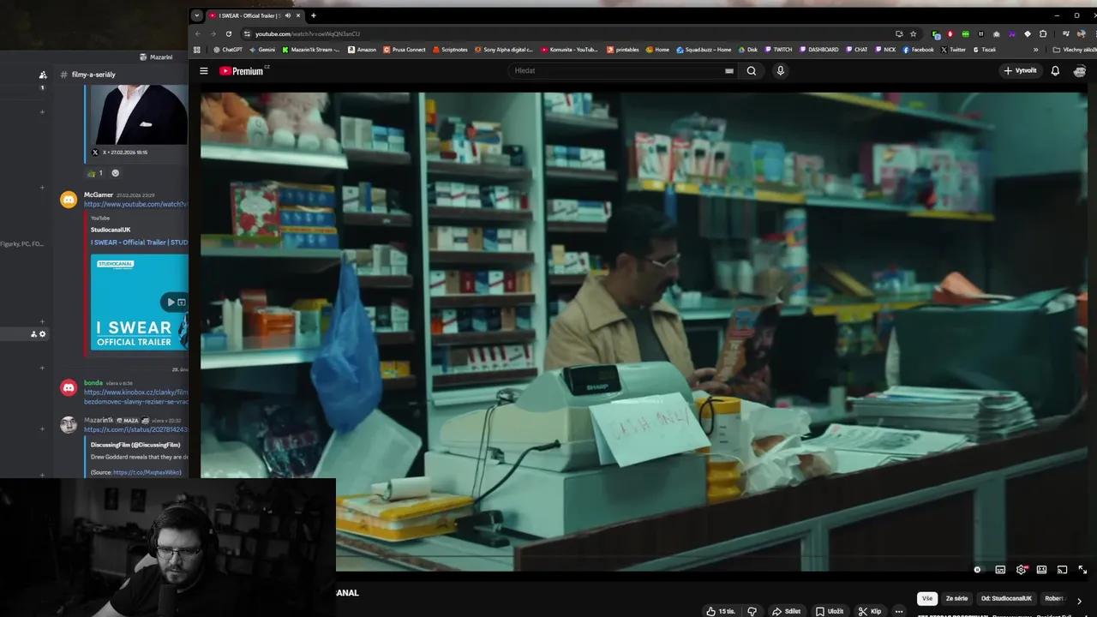
Task: Switch to the I SWEAR Official Trailer tab
Action: [x=249, y=15]
